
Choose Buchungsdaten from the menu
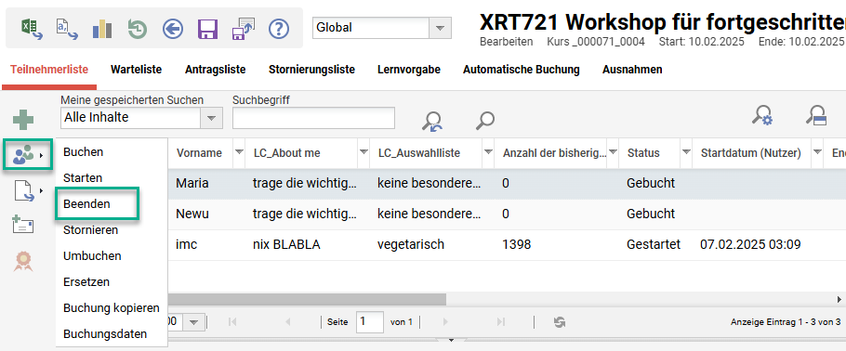(112, 333)
